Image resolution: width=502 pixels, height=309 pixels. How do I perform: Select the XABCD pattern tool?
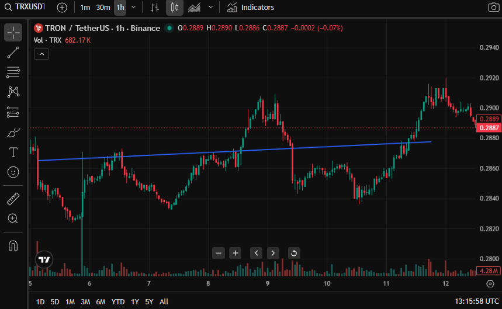pyautogui.click(x=13, y=92)
